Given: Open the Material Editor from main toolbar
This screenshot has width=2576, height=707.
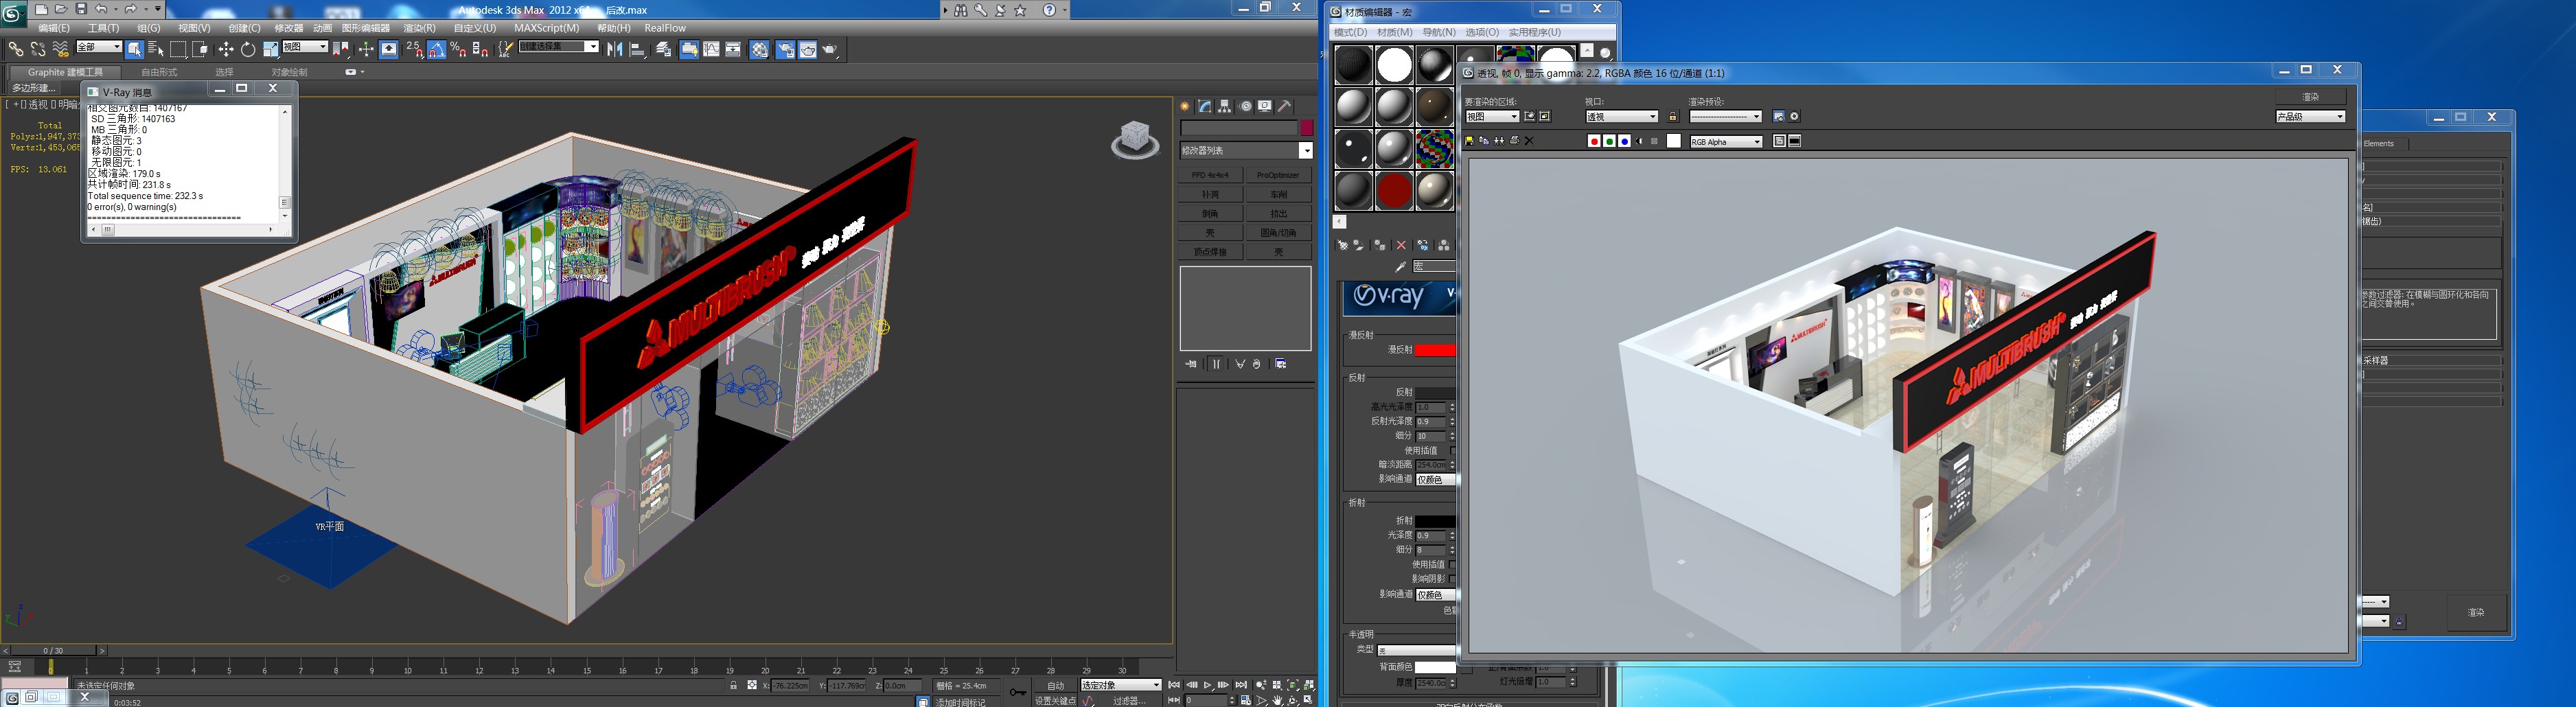Looking at the screenshot, I should pyautogui.click(x=759, y=48).
